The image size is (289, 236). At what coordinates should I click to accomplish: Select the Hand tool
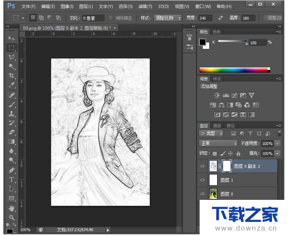click(x=11, y=208)
